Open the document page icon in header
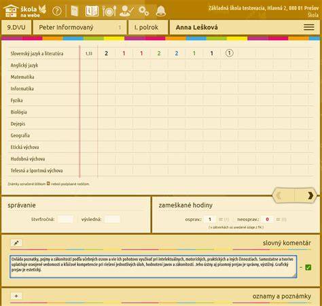The height and width of the screenshot is (306, 322). (x=75, y=11)
